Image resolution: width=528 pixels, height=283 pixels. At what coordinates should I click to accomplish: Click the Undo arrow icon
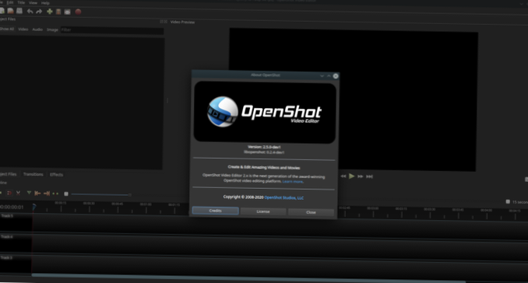pos(30,12)
